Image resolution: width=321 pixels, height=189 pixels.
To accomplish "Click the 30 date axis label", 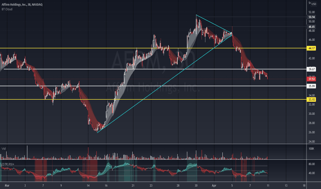I will [x=196, y=186].
